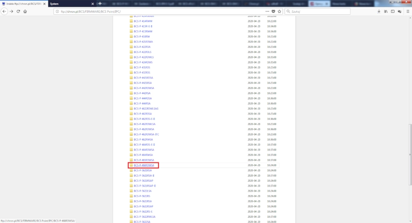The width and height of the screenshot is (412, 223).
Task: Open the BCS-P-424R3WS folder link
Action: click(x=143, y=62)
